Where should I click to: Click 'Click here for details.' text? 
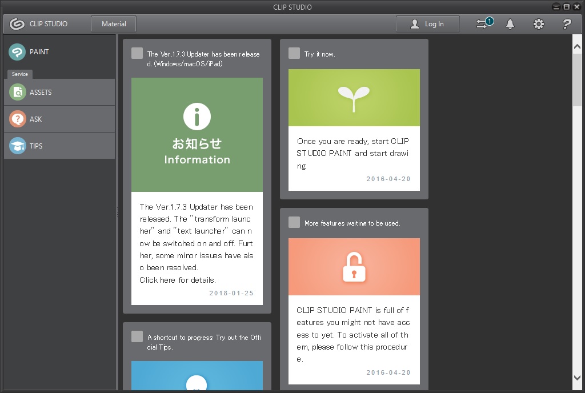[x=178, y=280]
